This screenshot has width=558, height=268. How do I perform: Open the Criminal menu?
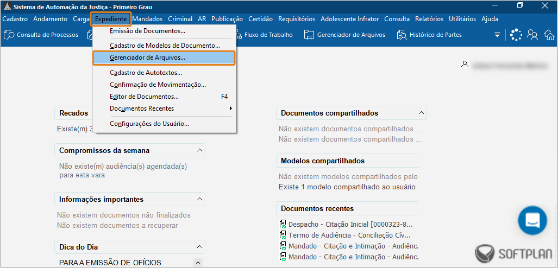pos(180,19)
